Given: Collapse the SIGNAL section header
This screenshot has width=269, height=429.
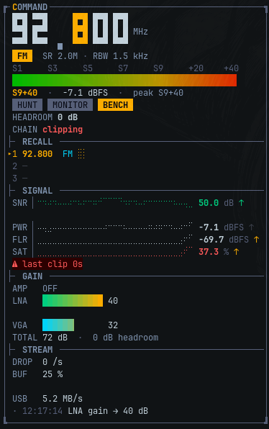Looking at the screenshot, I should pyautogui.click(x=37, y=191).
